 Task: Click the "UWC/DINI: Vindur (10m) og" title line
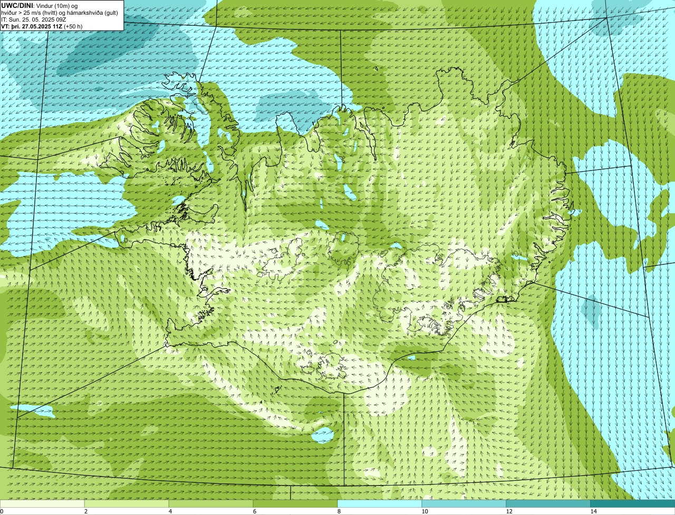40,5
